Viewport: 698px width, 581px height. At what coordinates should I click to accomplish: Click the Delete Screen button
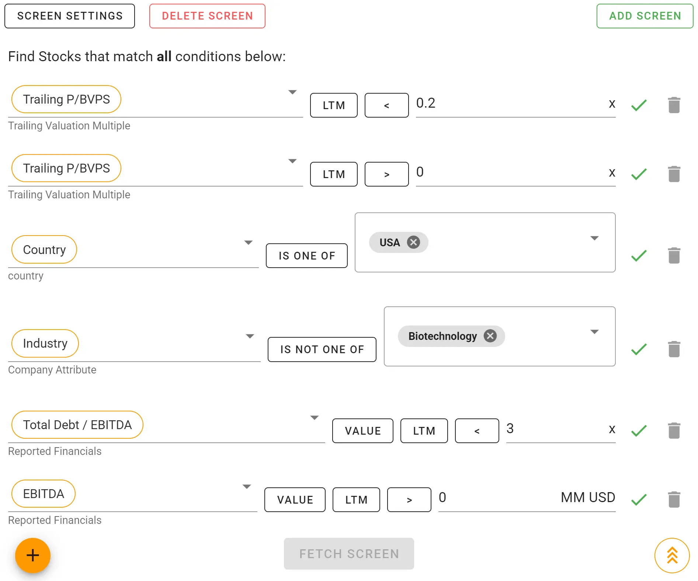pyautogui.click(x=207, y=16)
